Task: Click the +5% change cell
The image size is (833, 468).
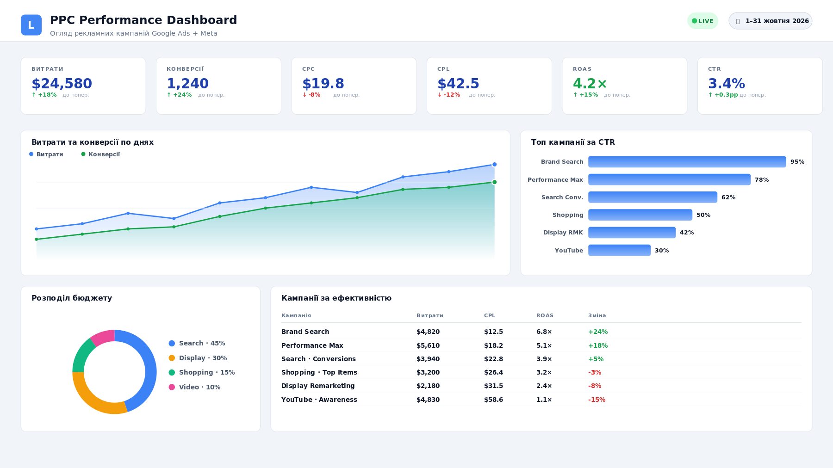Action: 596,359
